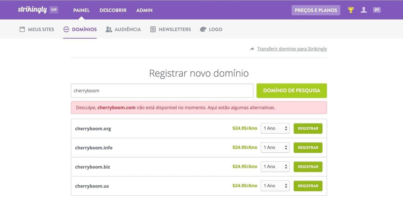403x203 pixels.
Task: Click the cherryboom.biz domain name
Action: [93, 167]
